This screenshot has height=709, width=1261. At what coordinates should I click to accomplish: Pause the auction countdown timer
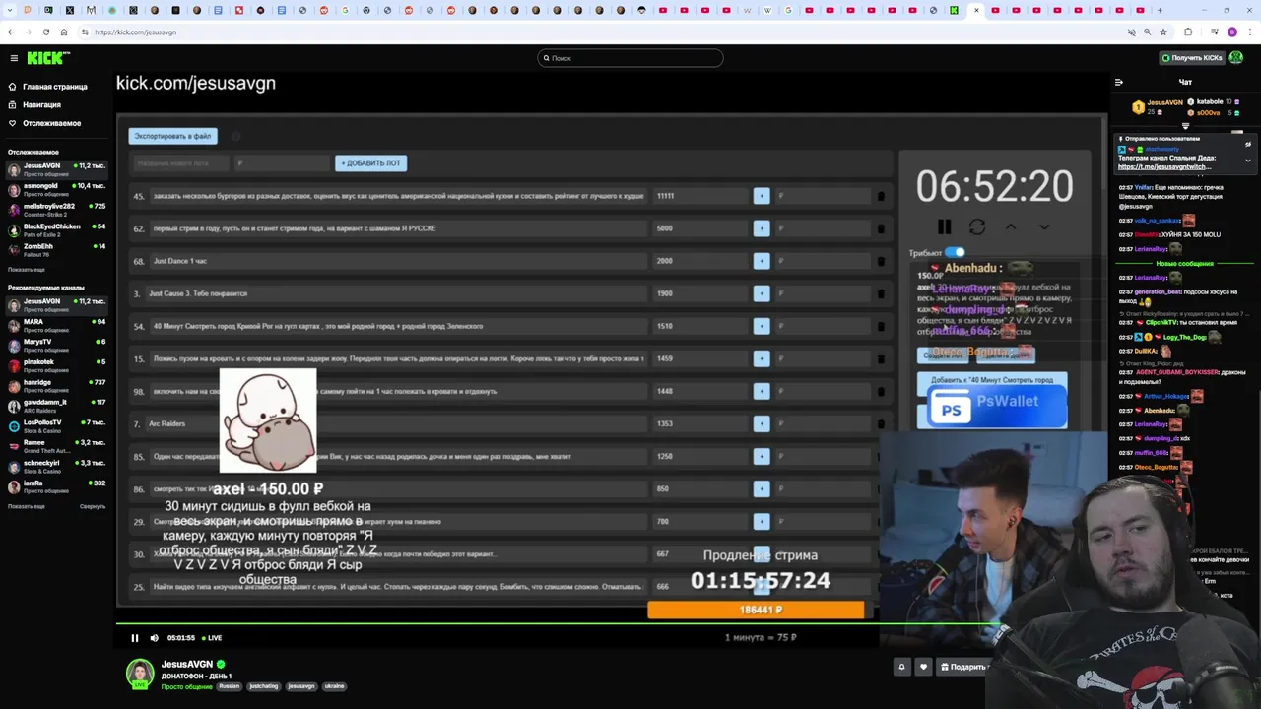[x=944, y=226]
